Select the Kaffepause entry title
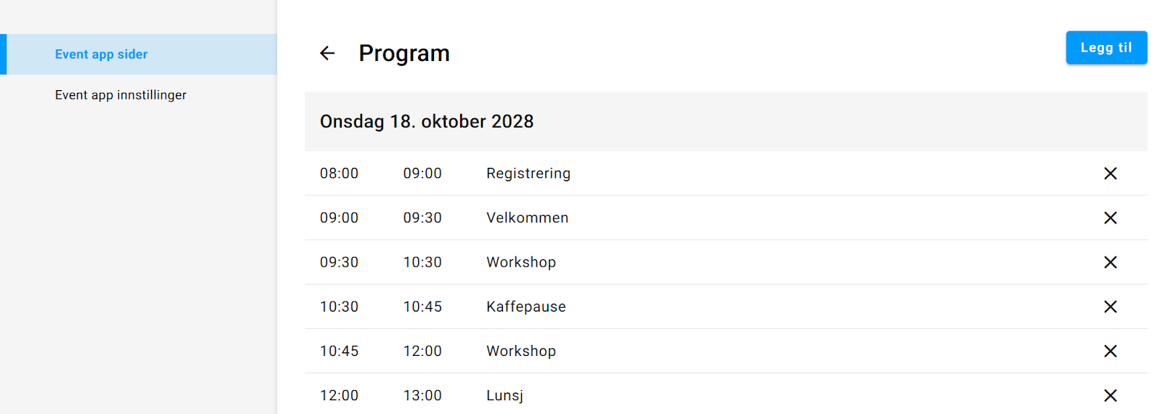The width and height of the screenshot is (1163, 414). click(x=526, y=307)
